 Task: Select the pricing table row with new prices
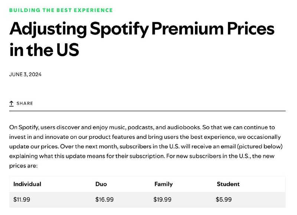tap(148, 199)
